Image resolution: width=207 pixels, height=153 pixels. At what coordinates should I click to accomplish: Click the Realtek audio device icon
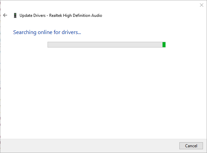[15, 15]
